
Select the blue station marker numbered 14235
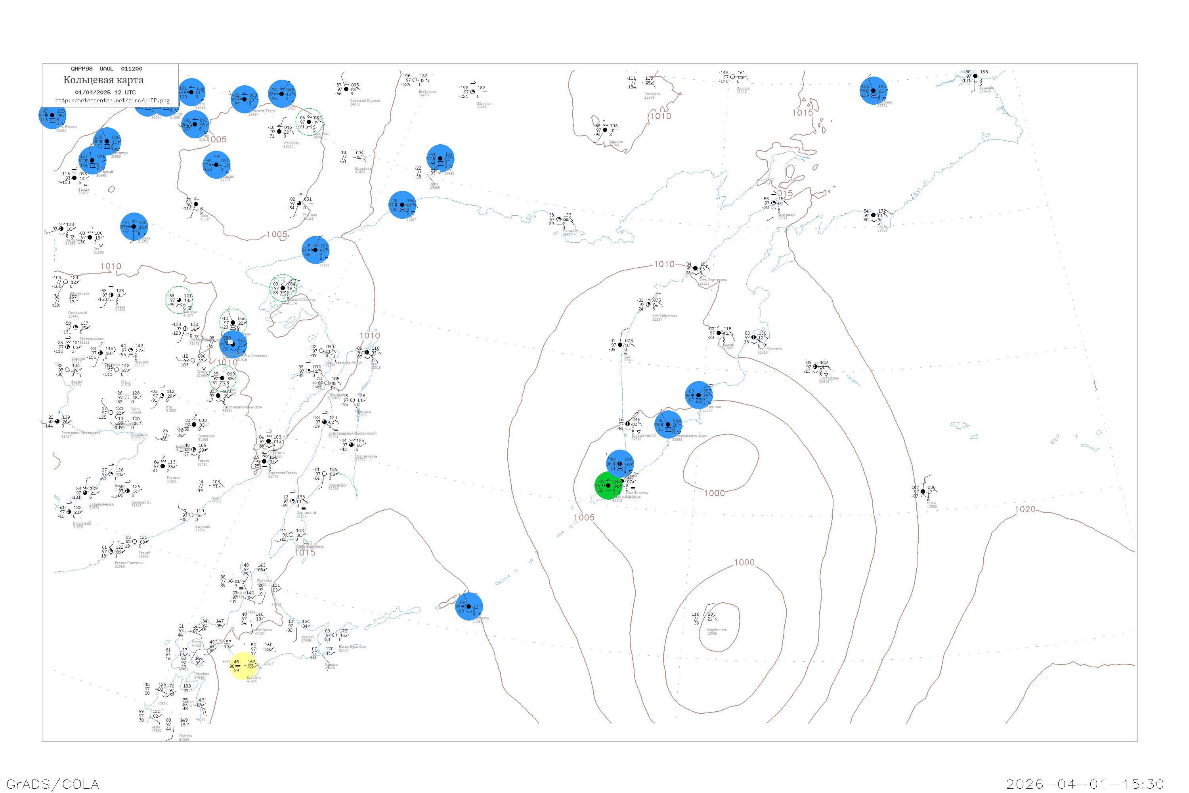[468, 606]
